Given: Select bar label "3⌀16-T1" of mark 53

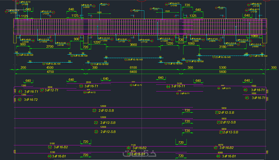Looking at the screenshot, I should click(x=91, y=86).
